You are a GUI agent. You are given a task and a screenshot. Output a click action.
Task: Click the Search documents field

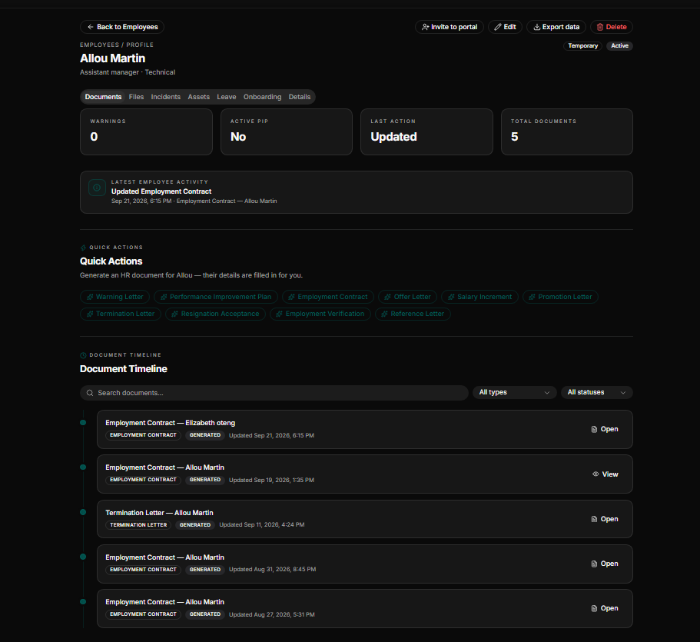(x=274, y=393)
